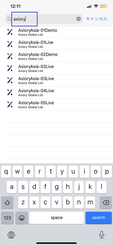The height and width of the screenshot is (246, 113).
Task: Tap inside the axiory search field
Action: coord(44,19)
